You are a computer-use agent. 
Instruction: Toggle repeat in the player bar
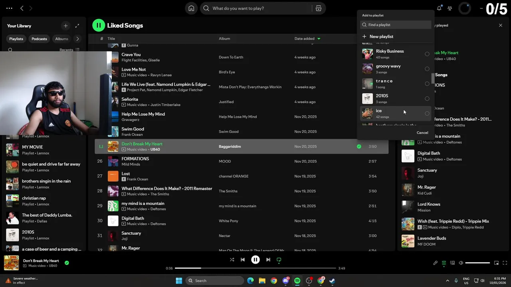coord(279,259)
